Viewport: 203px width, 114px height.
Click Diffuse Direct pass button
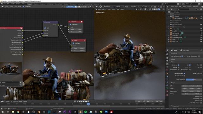click(x=185, y=86)
